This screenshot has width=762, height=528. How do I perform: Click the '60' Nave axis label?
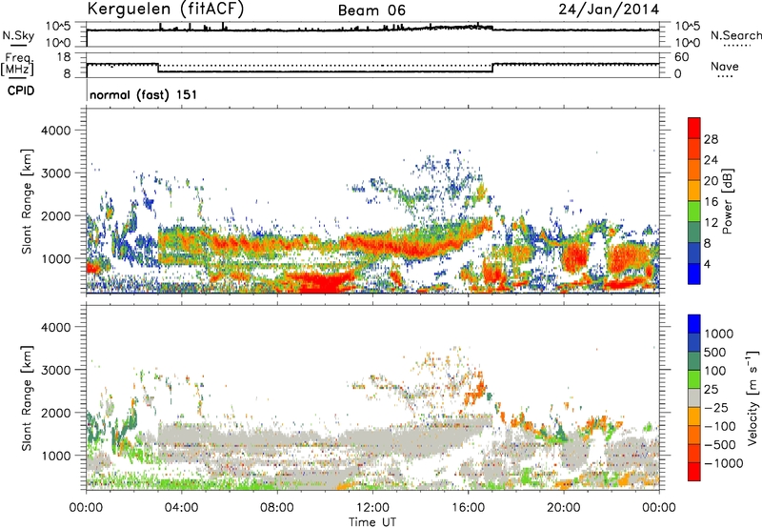point(681,57)
